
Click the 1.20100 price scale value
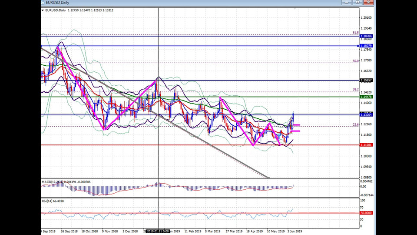(x=366, y=18)
